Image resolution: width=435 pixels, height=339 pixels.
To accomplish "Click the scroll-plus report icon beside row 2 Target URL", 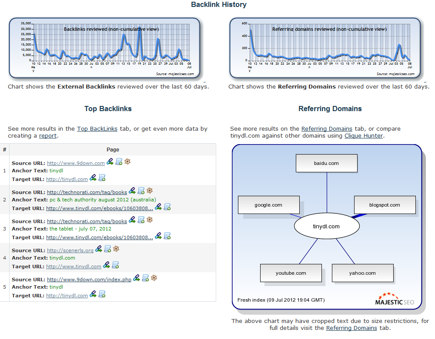I will point(167,207).
